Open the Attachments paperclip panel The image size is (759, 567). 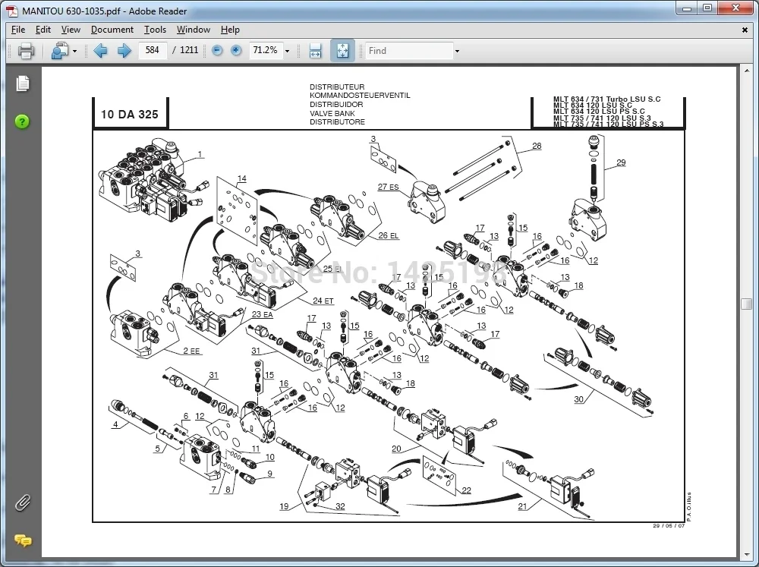click(22, 503)
